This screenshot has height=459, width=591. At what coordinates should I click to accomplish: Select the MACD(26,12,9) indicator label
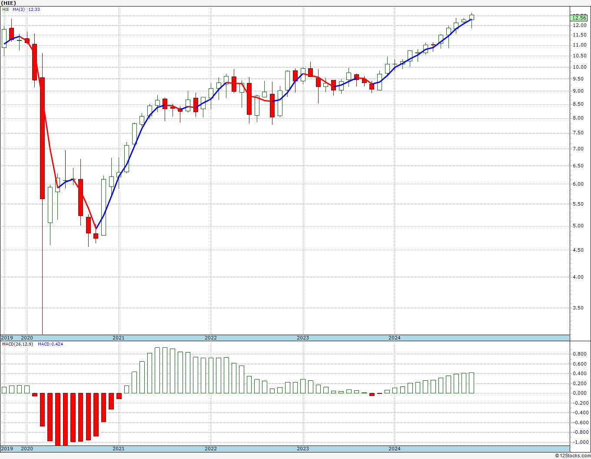(17, 344)
